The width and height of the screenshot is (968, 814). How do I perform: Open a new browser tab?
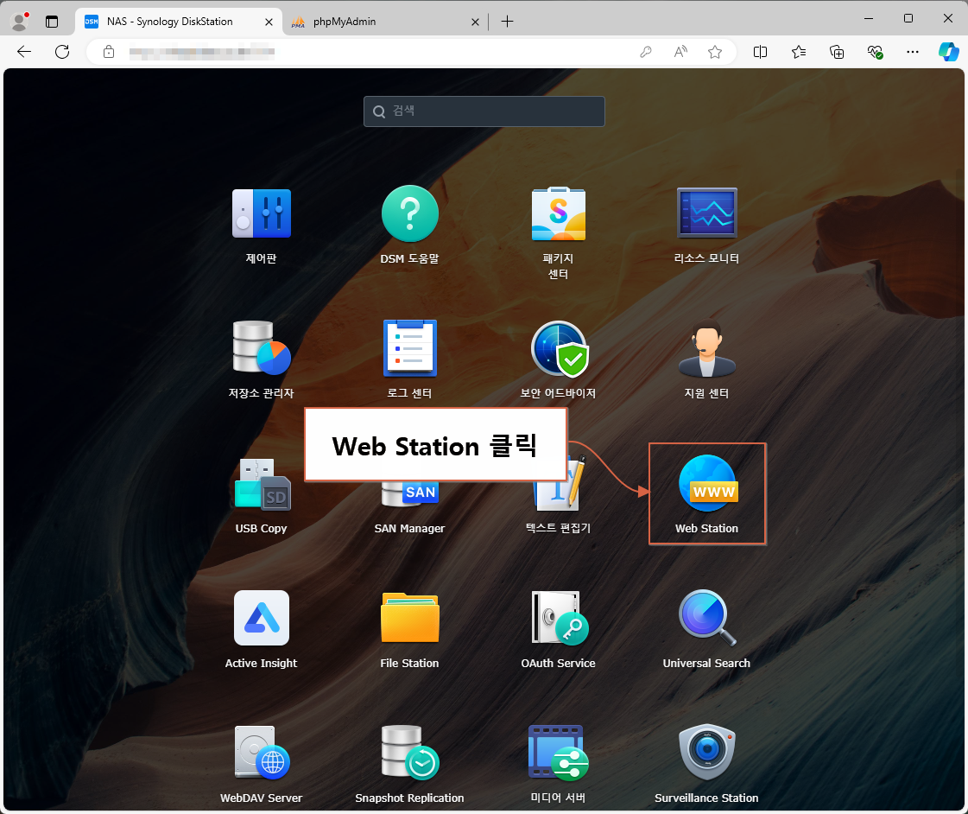[507, 22]
